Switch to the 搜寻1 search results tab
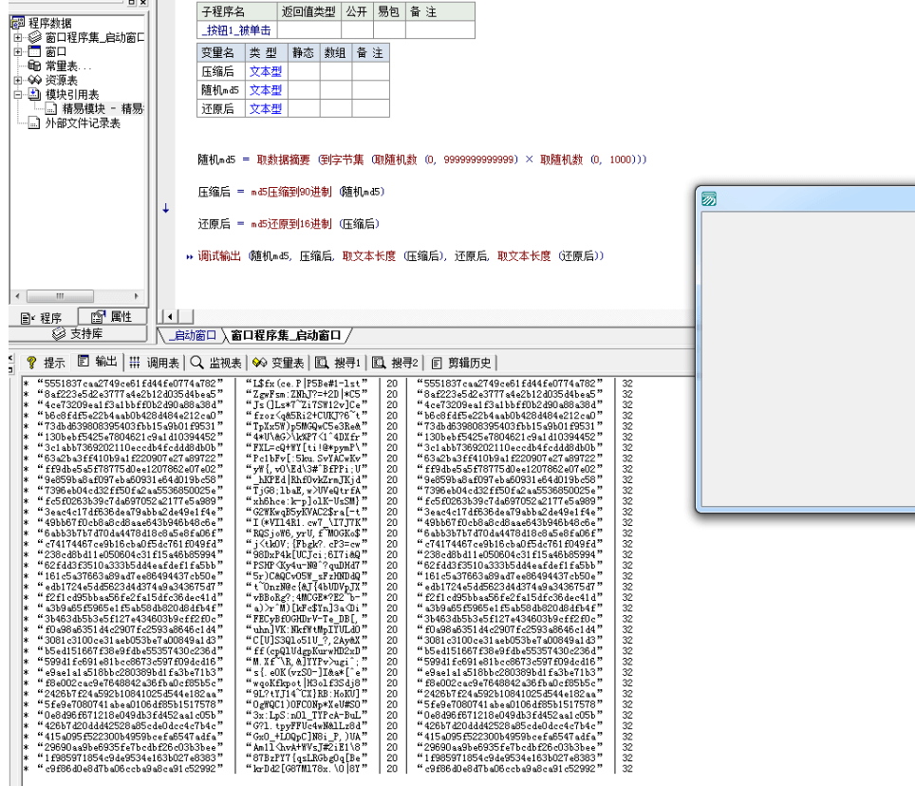915x786 pixels. tap(339, 362)
